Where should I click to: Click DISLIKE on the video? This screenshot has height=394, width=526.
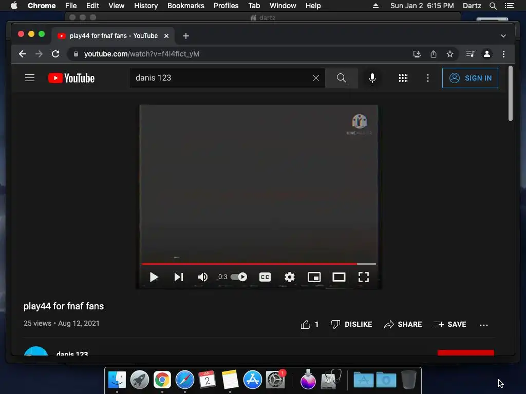click(351, 324)
